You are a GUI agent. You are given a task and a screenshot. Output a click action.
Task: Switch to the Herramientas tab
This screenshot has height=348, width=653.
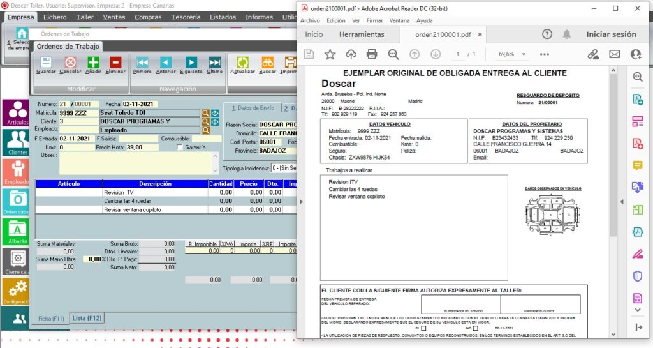(362, 34)
